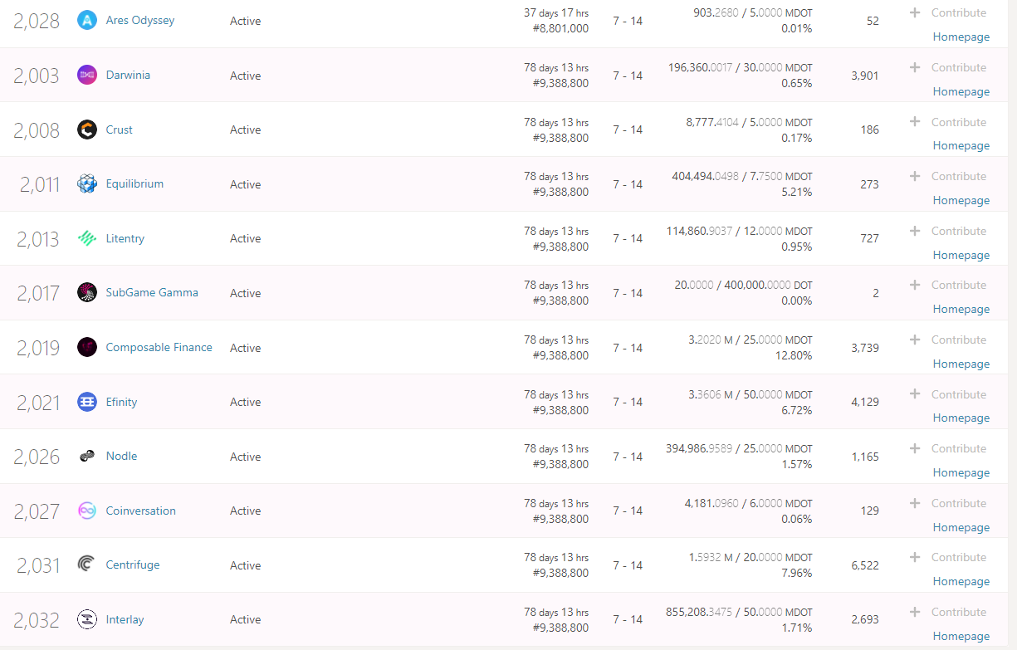Contribute to the SubGame Gamma crowdloan
Viewport: 1017px width, 650px height.
[948, 285]
